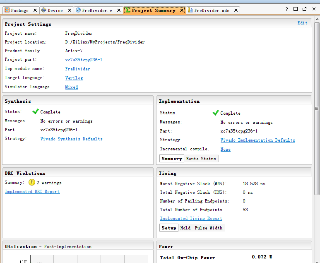Viewport: 320px width, 263px height.
Task: Close the FreDivider.xdc tab
Action: pos(236,10)
